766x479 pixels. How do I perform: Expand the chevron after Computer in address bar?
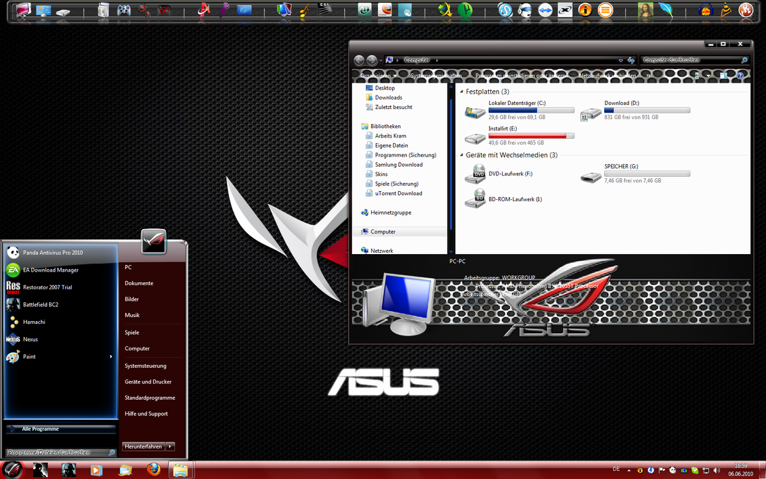click(x=437, y=60)
